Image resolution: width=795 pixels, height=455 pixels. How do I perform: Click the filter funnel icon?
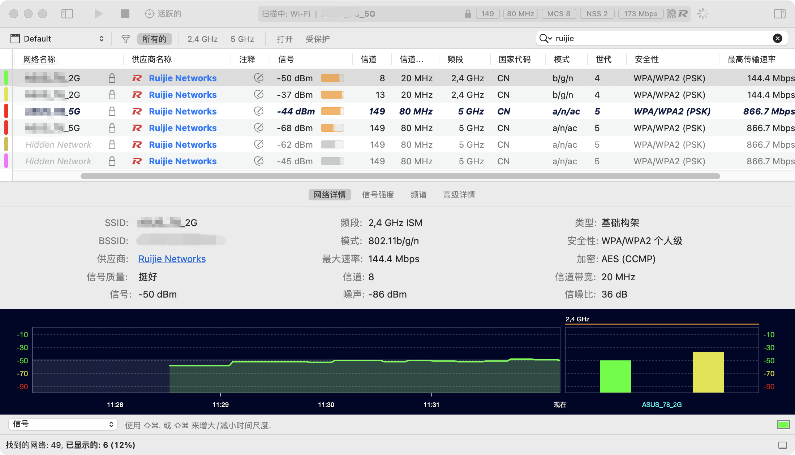tap(125, 39)
